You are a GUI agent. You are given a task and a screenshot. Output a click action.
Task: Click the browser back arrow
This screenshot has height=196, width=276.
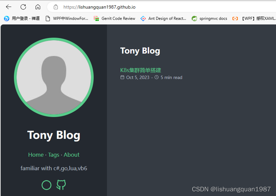point(9,7)
